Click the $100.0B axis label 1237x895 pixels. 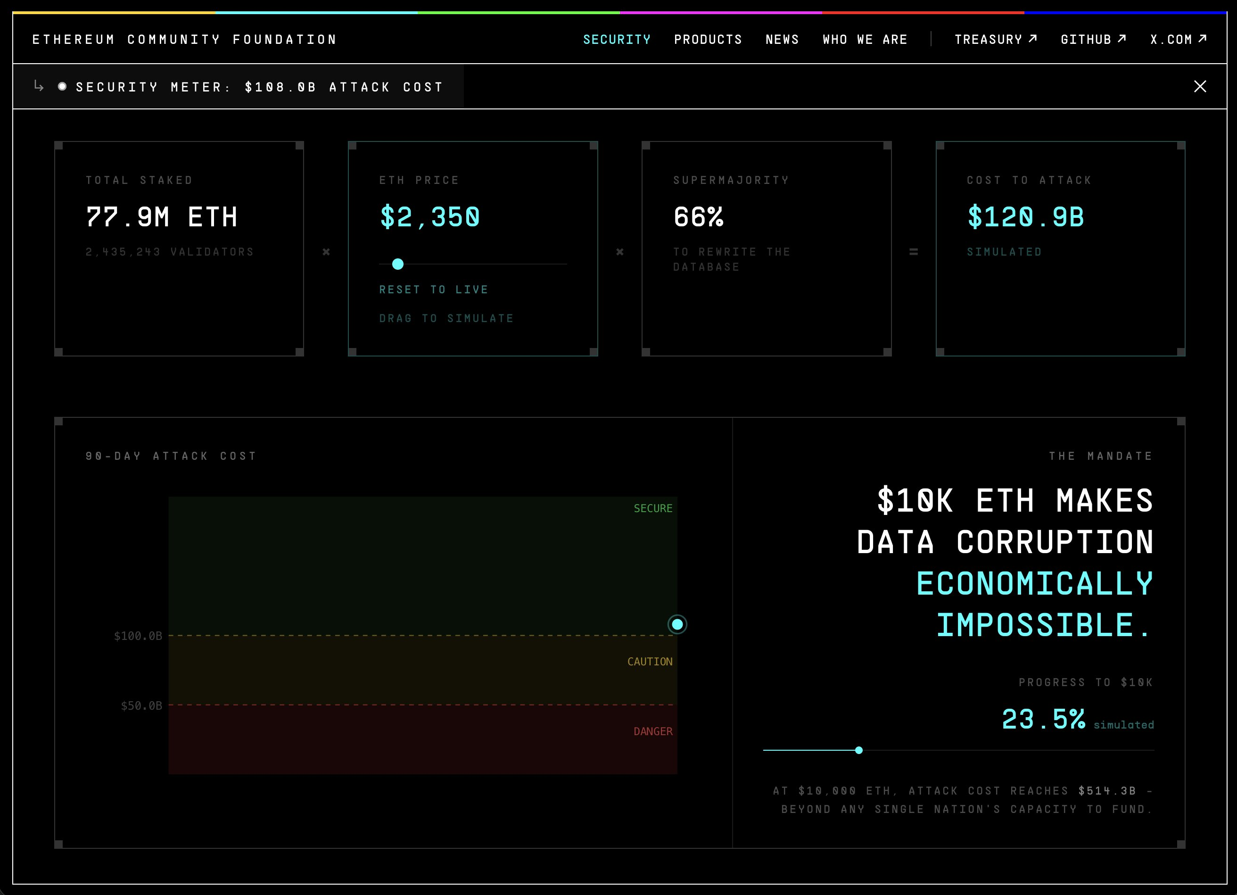coord(138,636)
